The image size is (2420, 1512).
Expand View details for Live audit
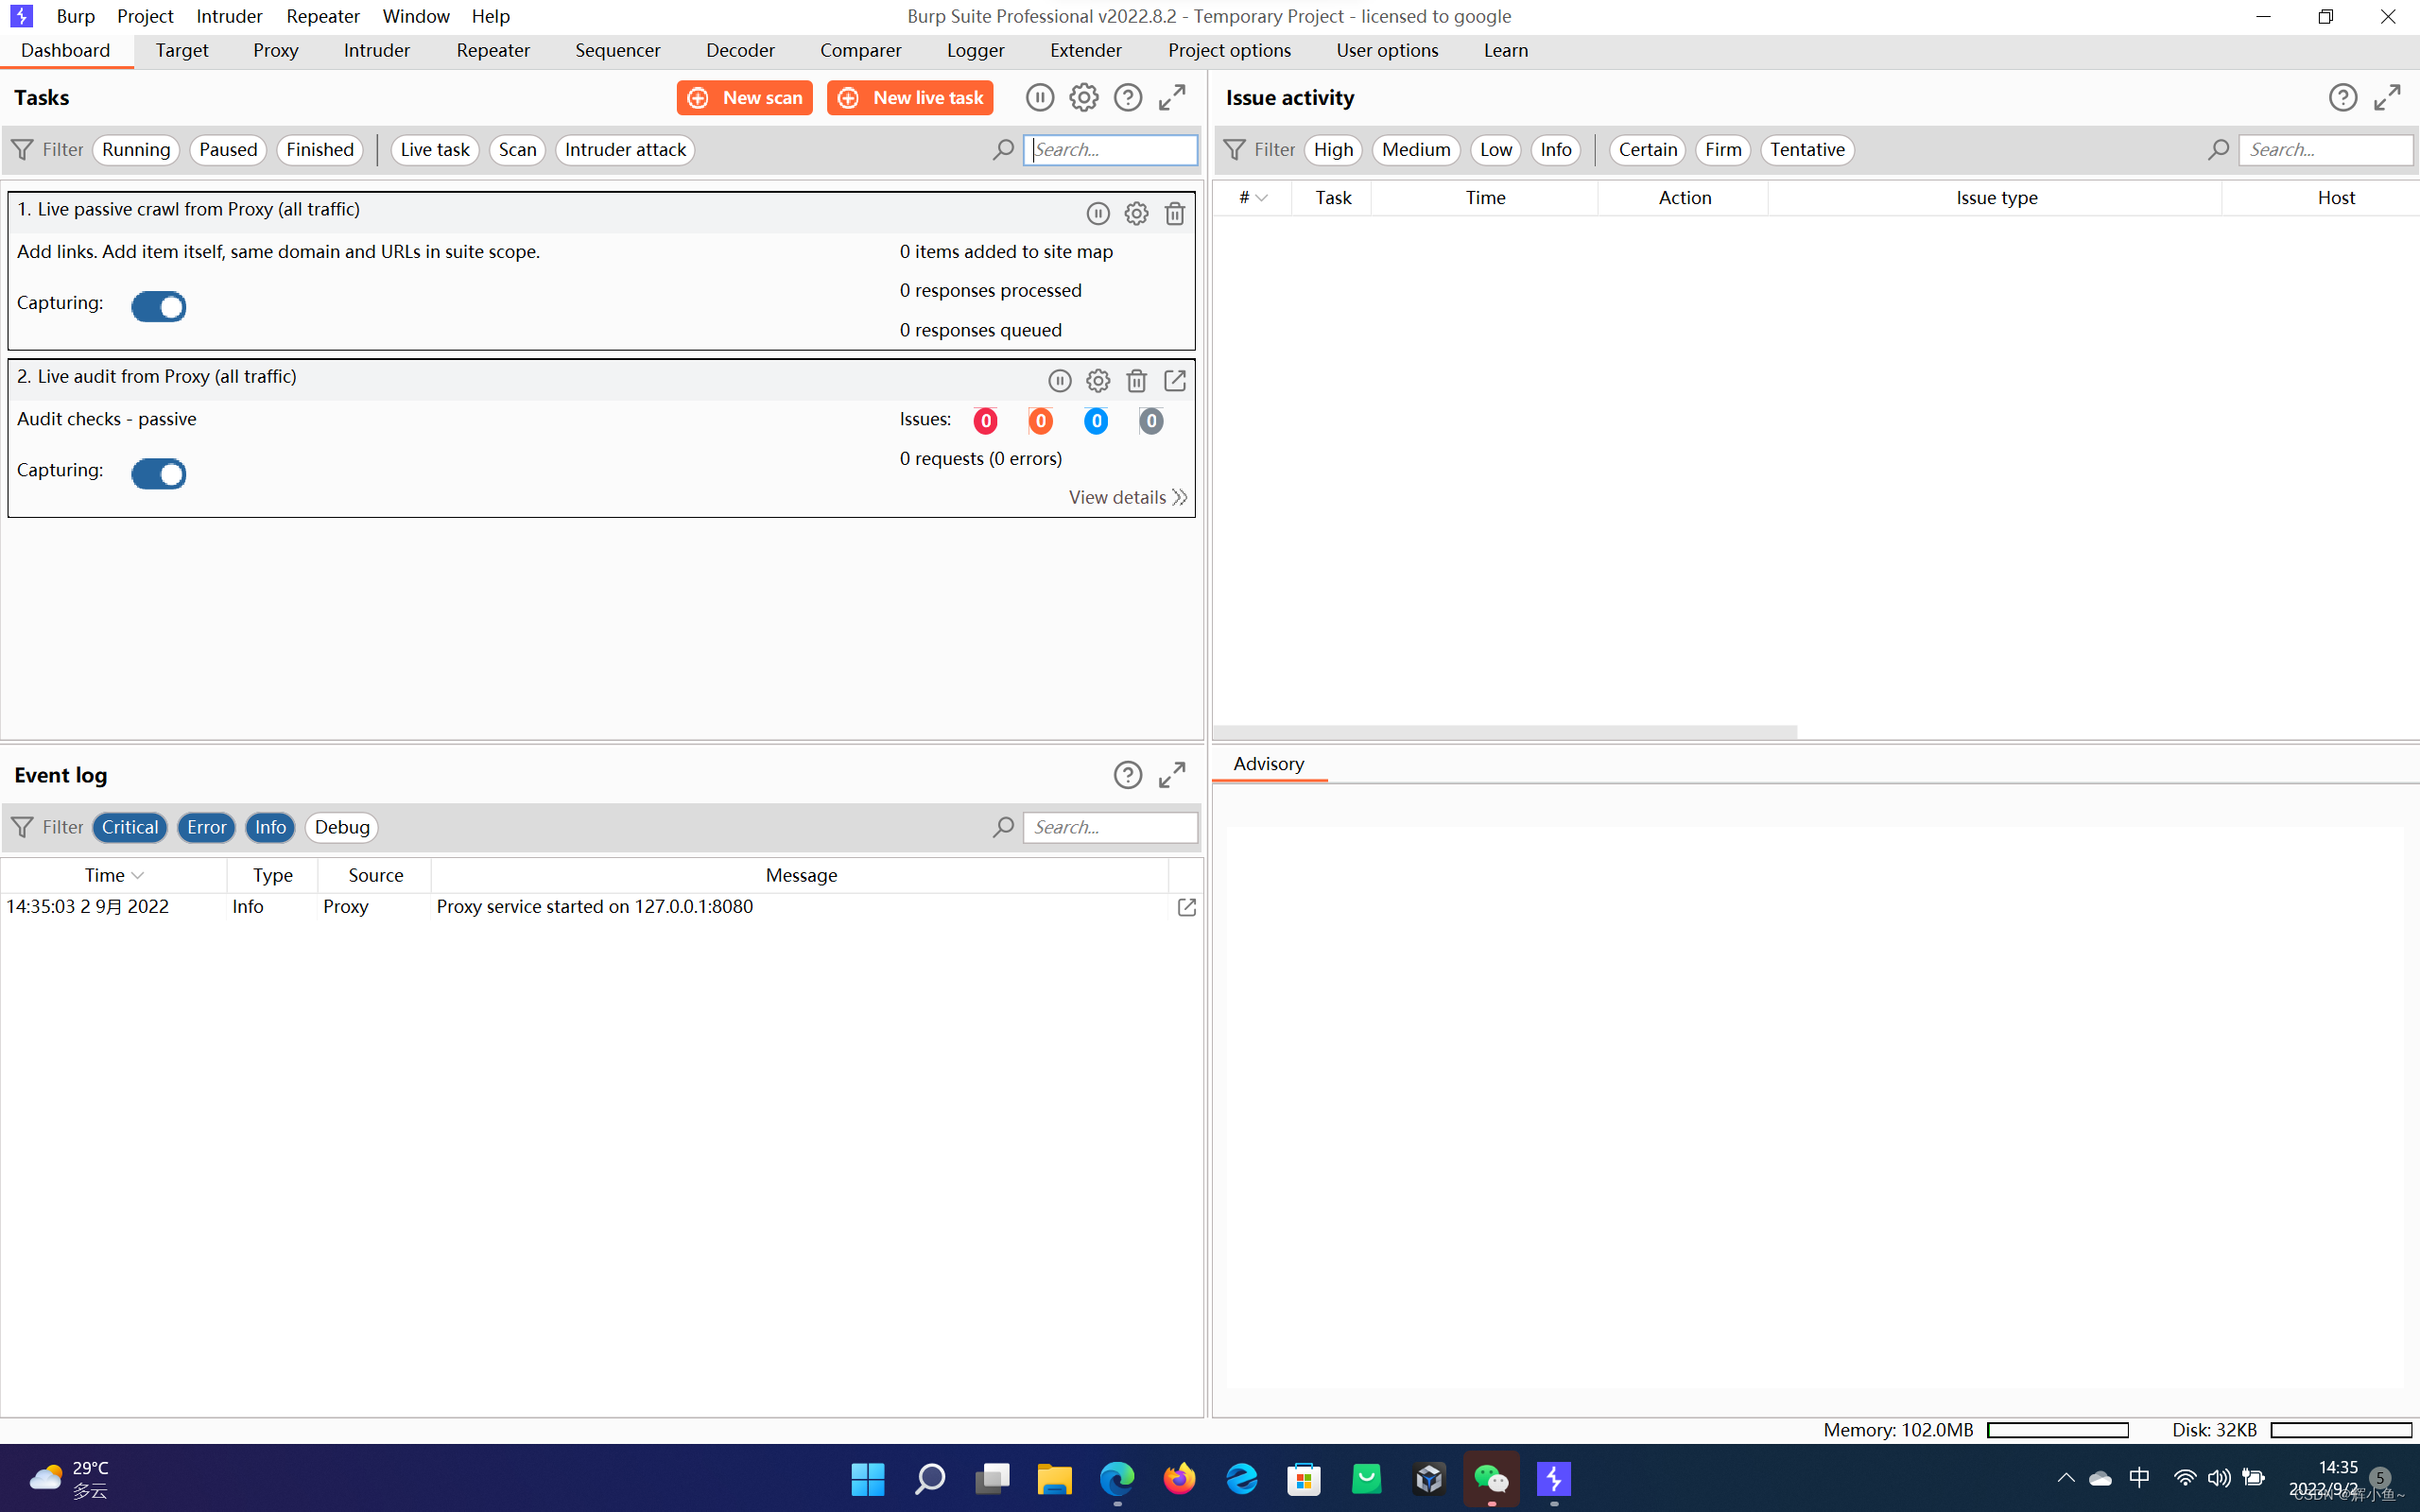[x=1126, y=497]
